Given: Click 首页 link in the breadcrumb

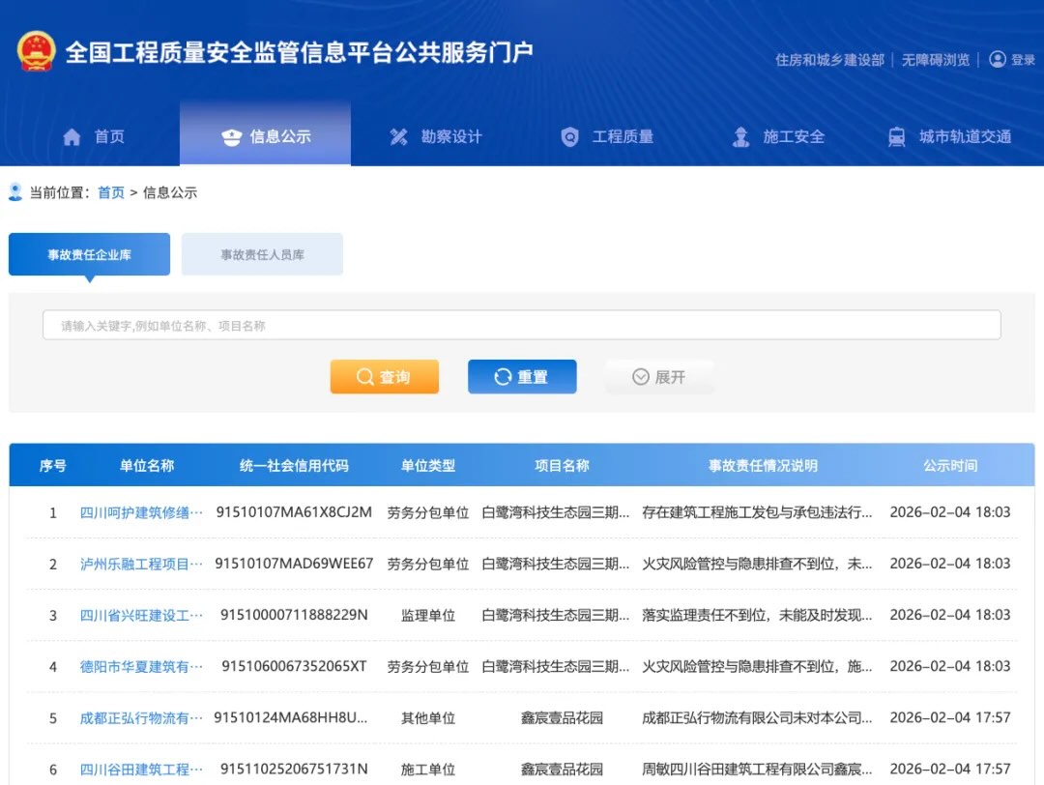Looking at the screenshot, I should coord(111,192).
